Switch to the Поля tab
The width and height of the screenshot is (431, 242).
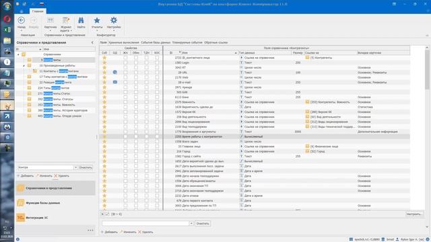tap(103, 42)
